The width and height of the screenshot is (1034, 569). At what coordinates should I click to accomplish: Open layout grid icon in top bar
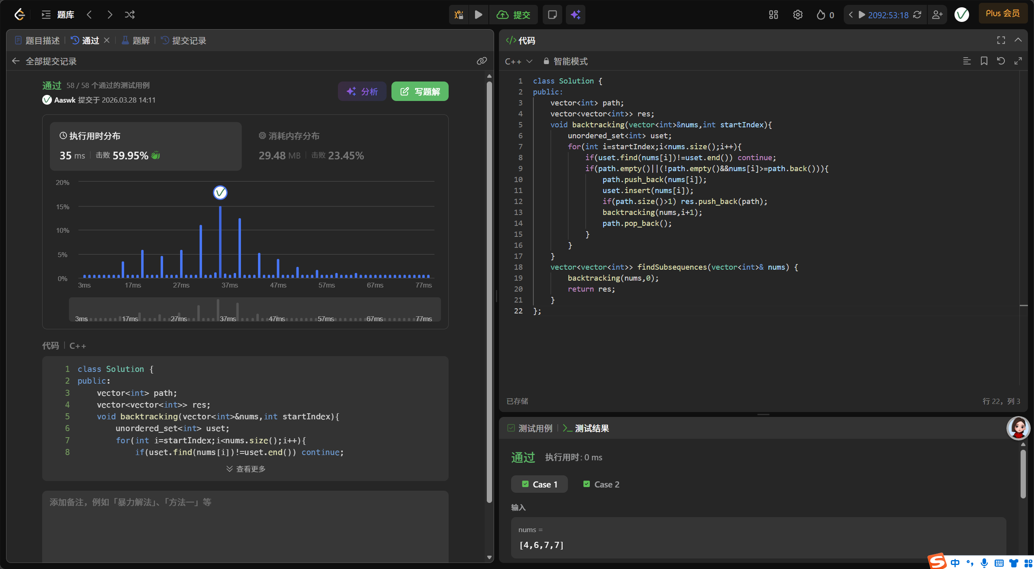(x=773, y=15)
